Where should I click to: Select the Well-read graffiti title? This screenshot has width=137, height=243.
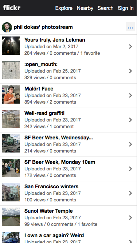coord(44,113)
